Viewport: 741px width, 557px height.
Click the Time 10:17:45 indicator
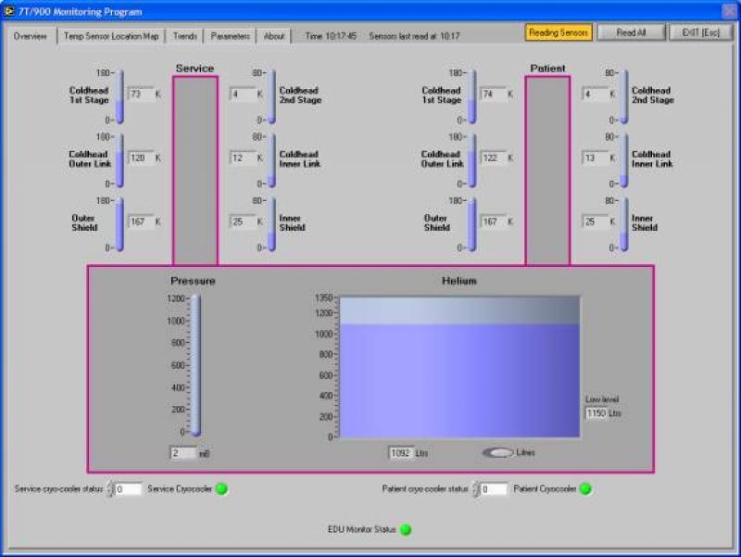[331, 36]
